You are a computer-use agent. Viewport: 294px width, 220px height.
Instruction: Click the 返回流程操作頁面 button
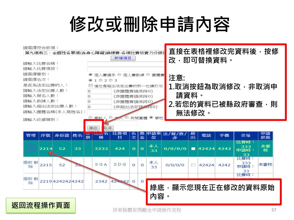tap(41, 205)
